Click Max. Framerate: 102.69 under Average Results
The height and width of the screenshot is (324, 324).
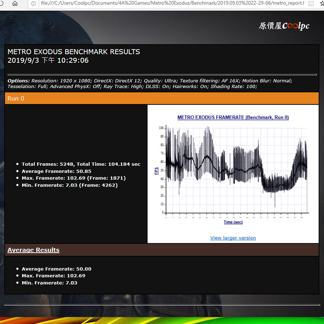pos(53,276)
